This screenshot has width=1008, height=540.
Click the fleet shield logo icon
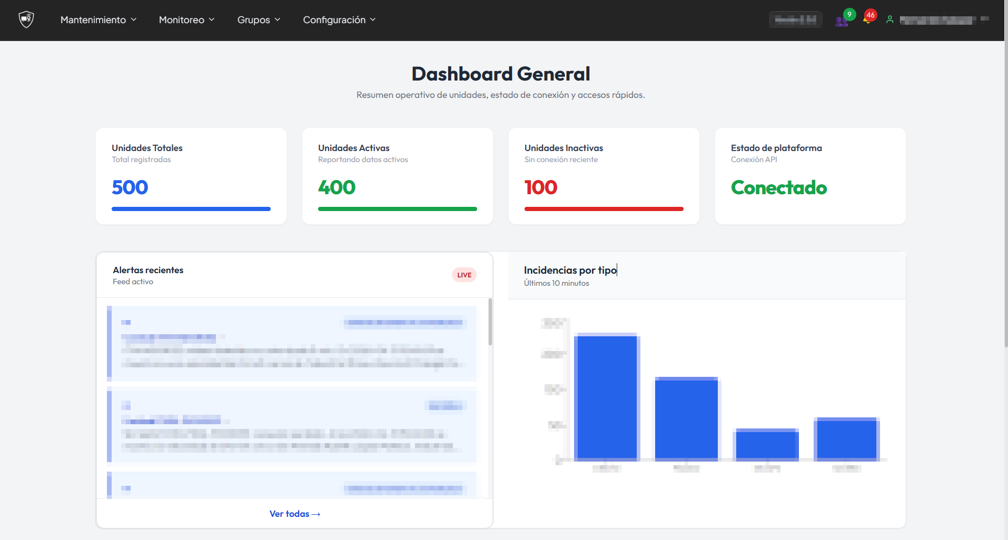point(25,19)
